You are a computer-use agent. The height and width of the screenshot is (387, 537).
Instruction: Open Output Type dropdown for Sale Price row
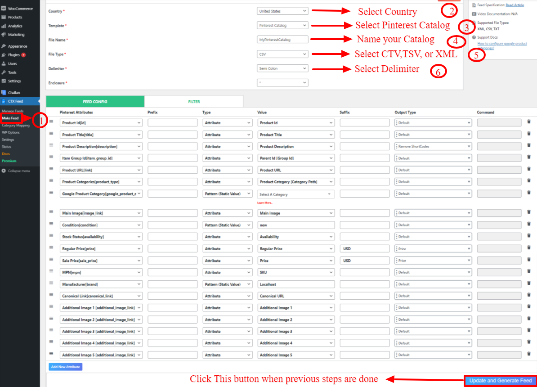[x=433, y=261]
